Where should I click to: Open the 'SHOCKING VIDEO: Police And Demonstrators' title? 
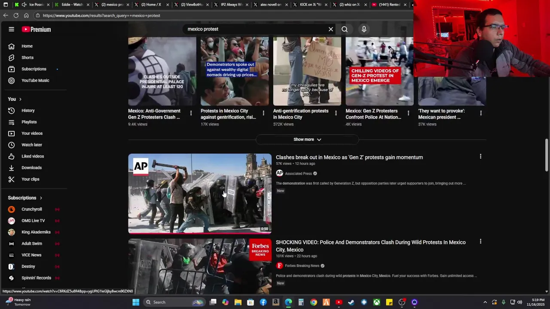pos(371,246)
